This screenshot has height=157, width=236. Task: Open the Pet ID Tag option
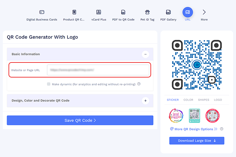147,12
